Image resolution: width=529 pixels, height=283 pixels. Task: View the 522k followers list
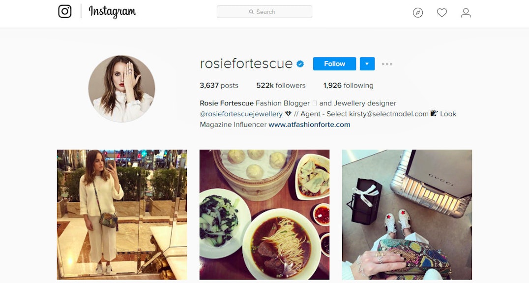pyautogui.click(x=281, y=86)
